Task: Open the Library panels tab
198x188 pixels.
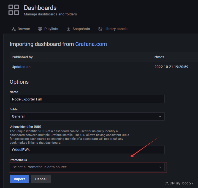Action: click(113, 29)
